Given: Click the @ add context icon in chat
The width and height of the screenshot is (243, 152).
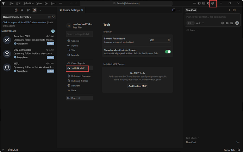Looking at the screenshot, I should point(222,23).
